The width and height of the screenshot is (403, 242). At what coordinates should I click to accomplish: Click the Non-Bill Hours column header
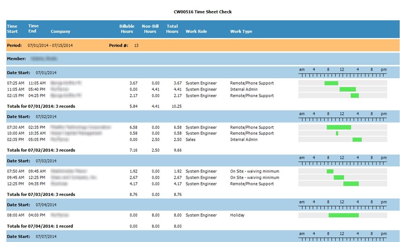point(150,28)
